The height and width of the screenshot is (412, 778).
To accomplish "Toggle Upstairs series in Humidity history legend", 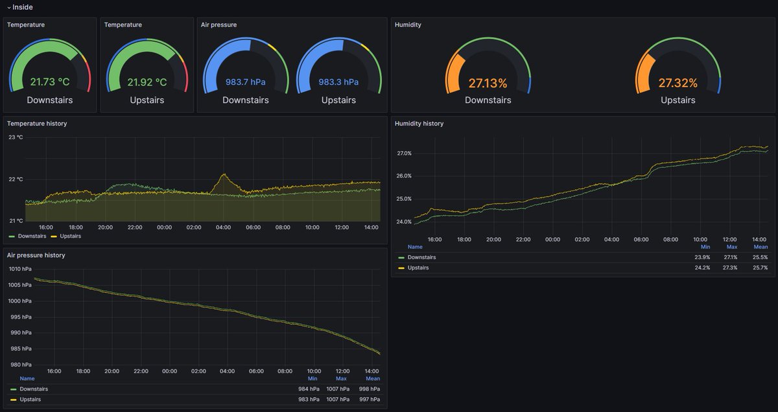I will 419,268.
